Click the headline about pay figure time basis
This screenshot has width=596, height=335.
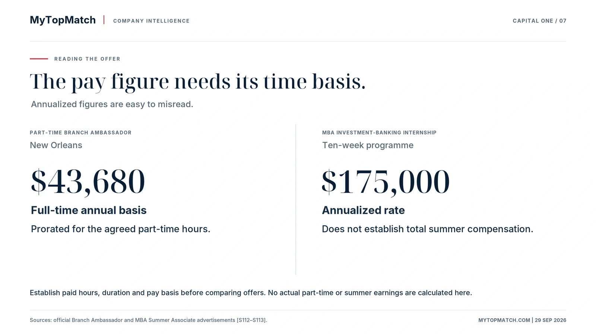point(198,82)
